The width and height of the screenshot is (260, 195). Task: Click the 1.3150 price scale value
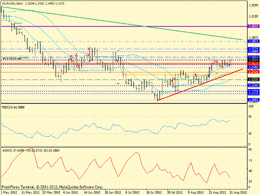[x=253, y=16]
